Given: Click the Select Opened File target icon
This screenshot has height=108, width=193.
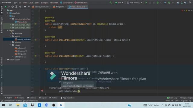Looking at the screenshot, I should pyautogui.click(x=13, y=7).
